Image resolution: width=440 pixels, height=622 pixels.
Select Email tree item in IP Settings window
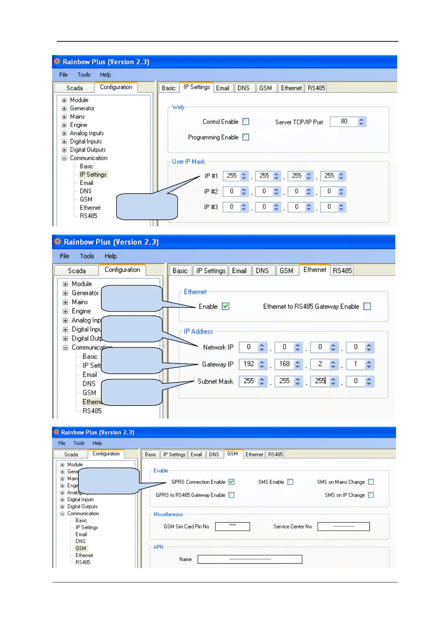(86, 183)
